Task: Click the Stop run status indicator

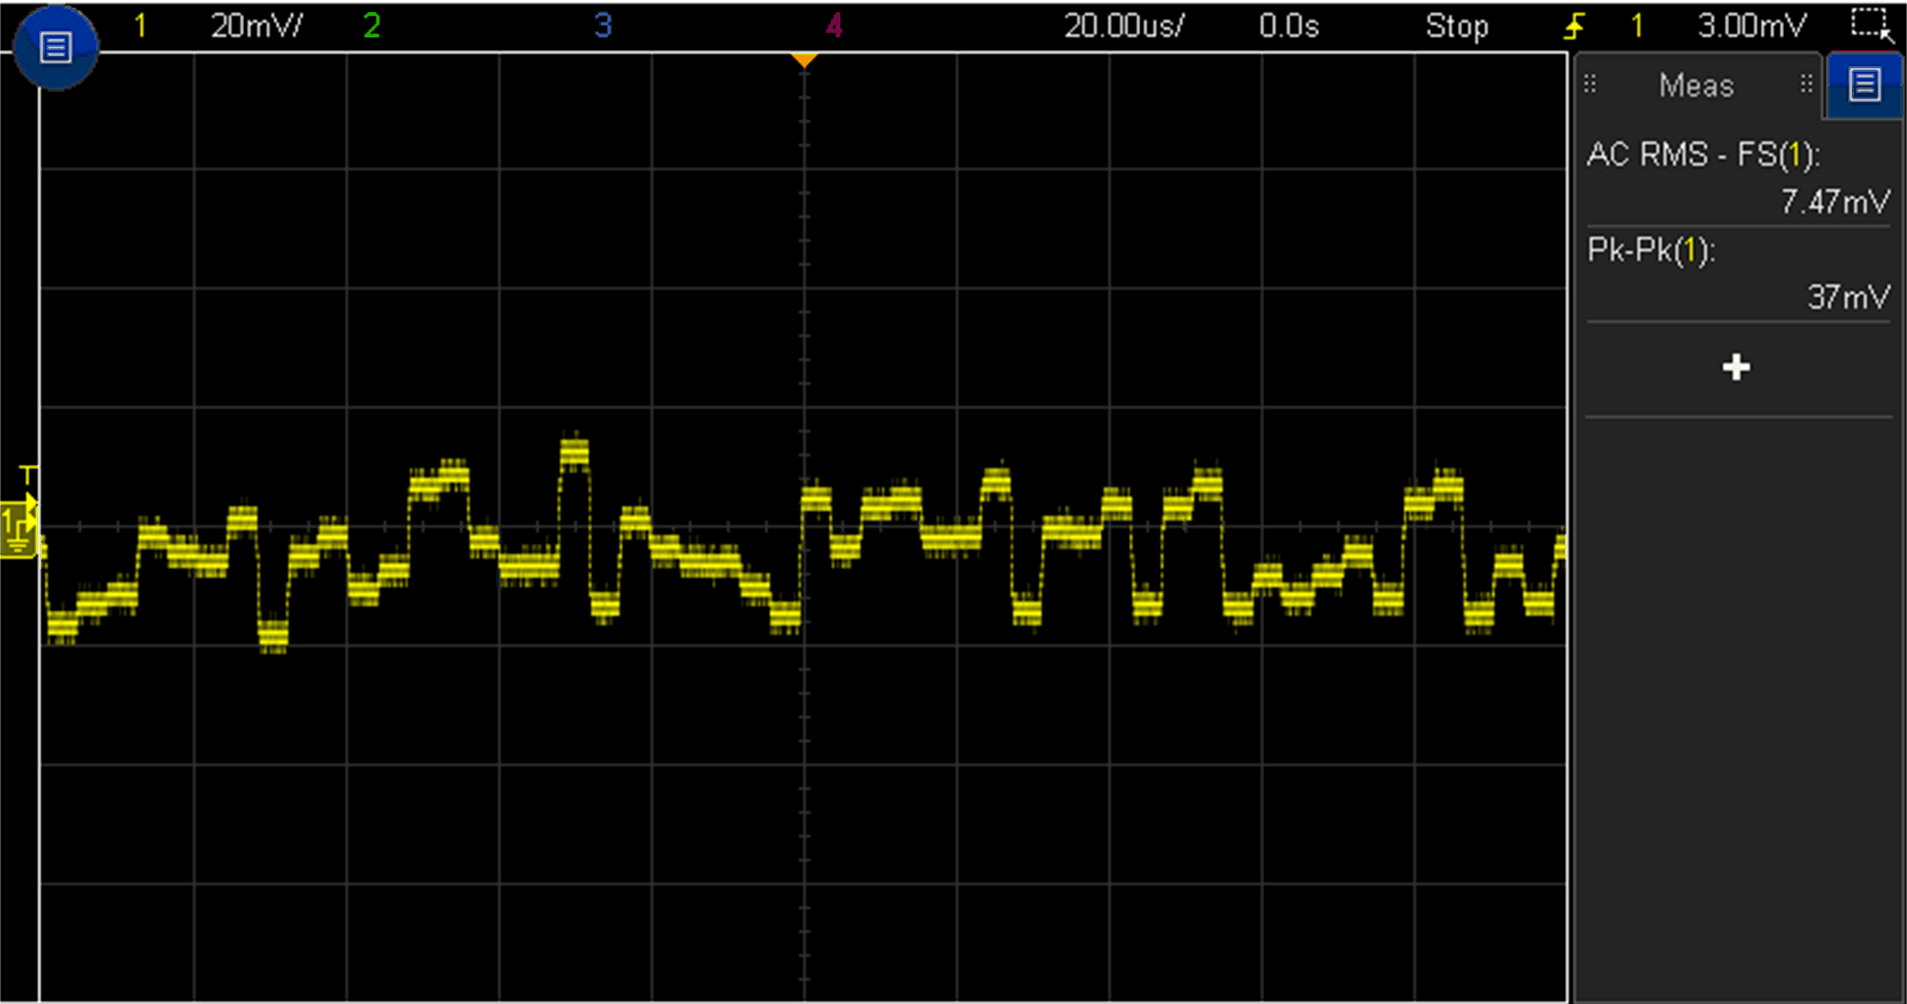Action: click(1456, 26)
